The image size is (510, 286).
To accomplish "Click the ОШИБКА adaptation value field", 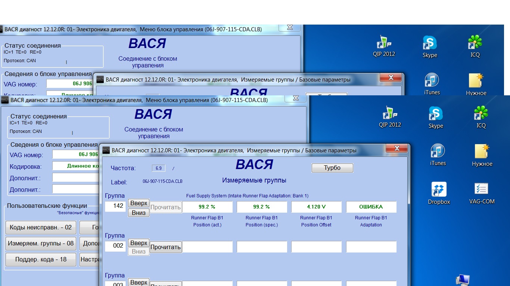I will tap(371, 207).
